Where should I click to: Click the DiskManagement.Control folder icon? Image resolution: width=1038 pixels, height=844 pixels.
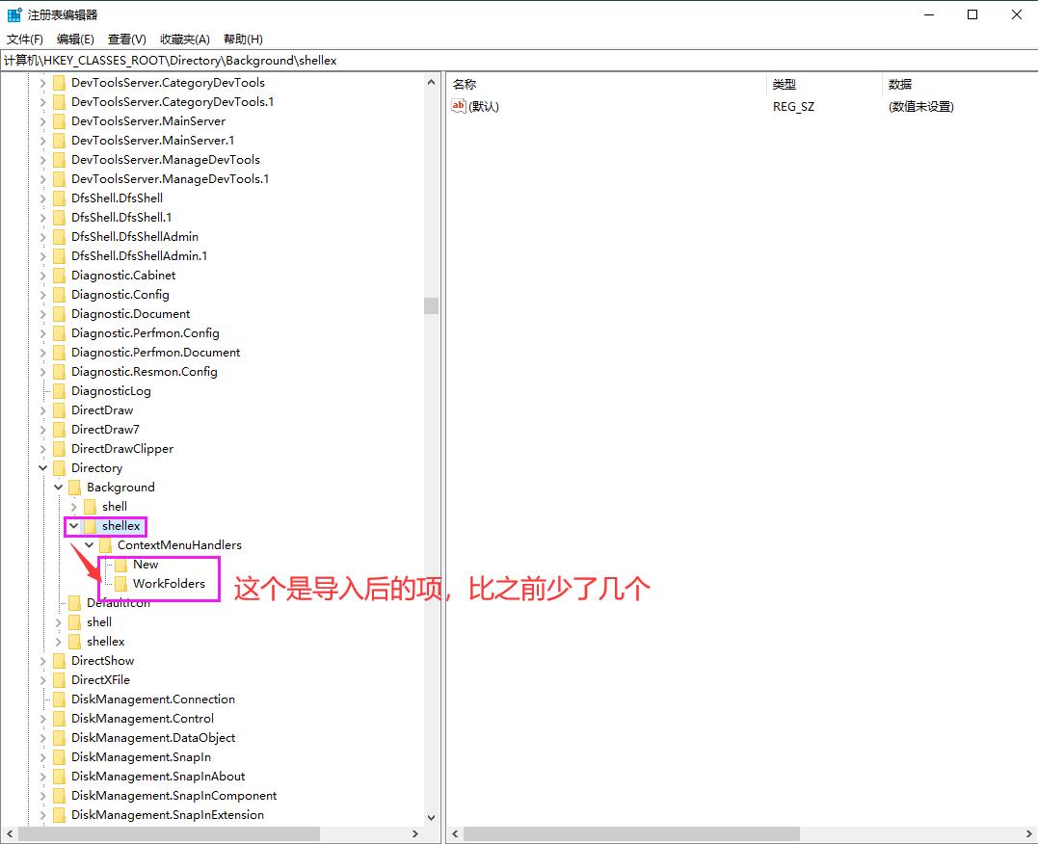pyautogui.click(x=59, y=718)
